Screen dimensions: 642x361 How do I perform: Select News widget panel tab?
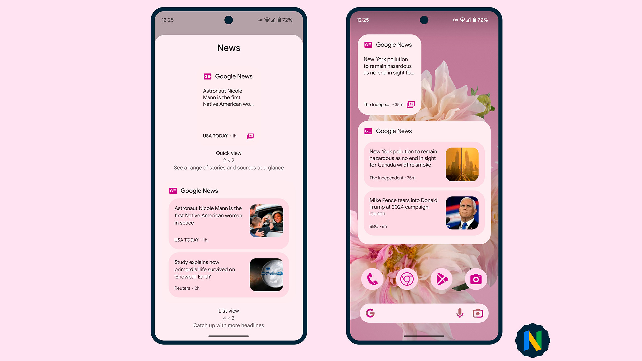click(228, 47)
